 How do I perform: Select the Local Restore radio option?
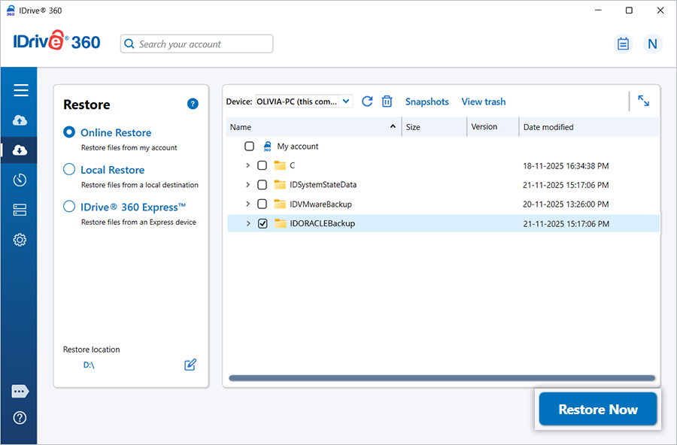pos(69,170)
